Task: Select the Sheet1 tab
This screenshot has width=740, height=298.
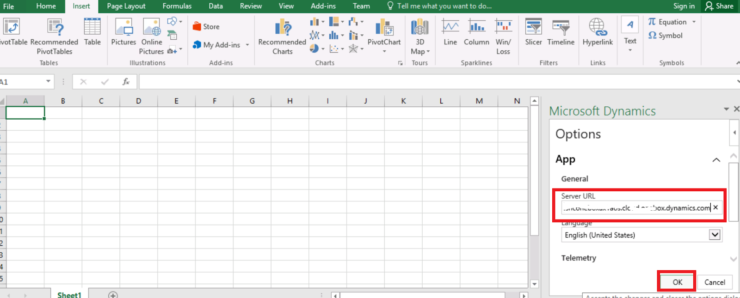Action: tap(69, 294)
